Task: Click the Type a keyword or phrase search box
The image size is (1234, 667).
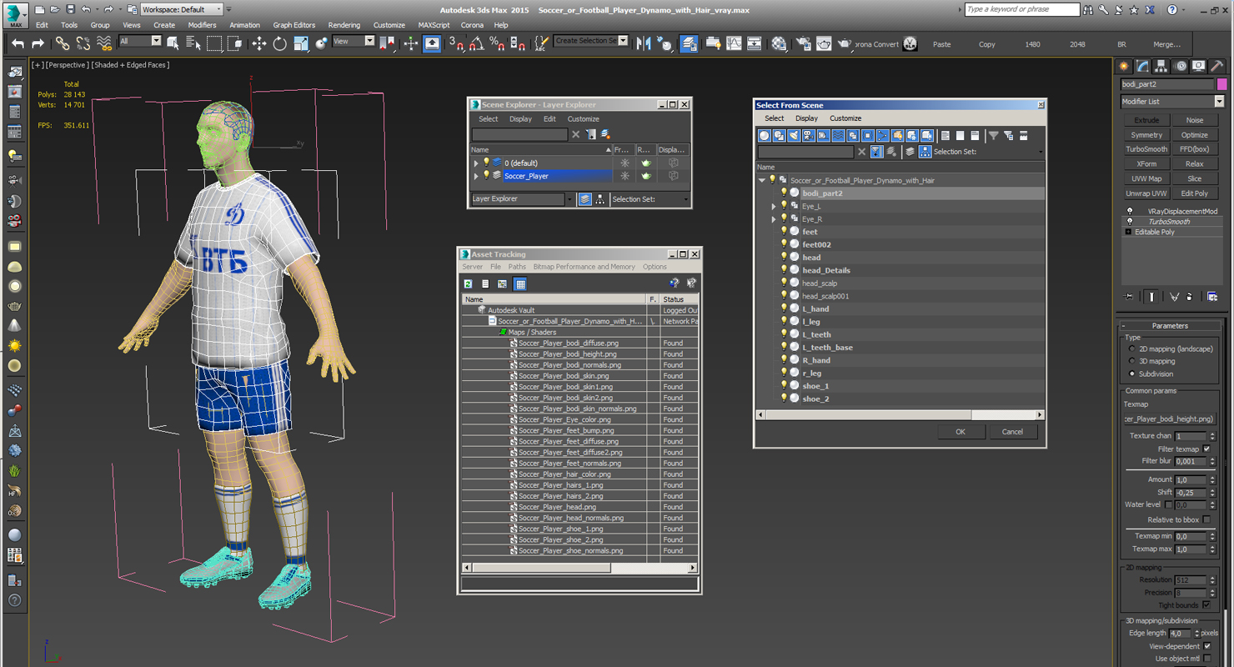Action: click(x=1021, y=9)
